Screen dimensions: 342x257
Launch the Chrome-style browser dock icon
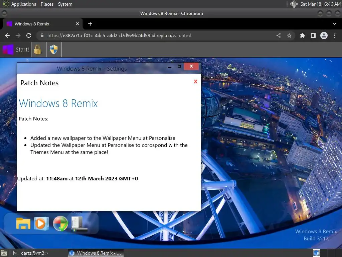pyautogui.click(x=60, y=224)
